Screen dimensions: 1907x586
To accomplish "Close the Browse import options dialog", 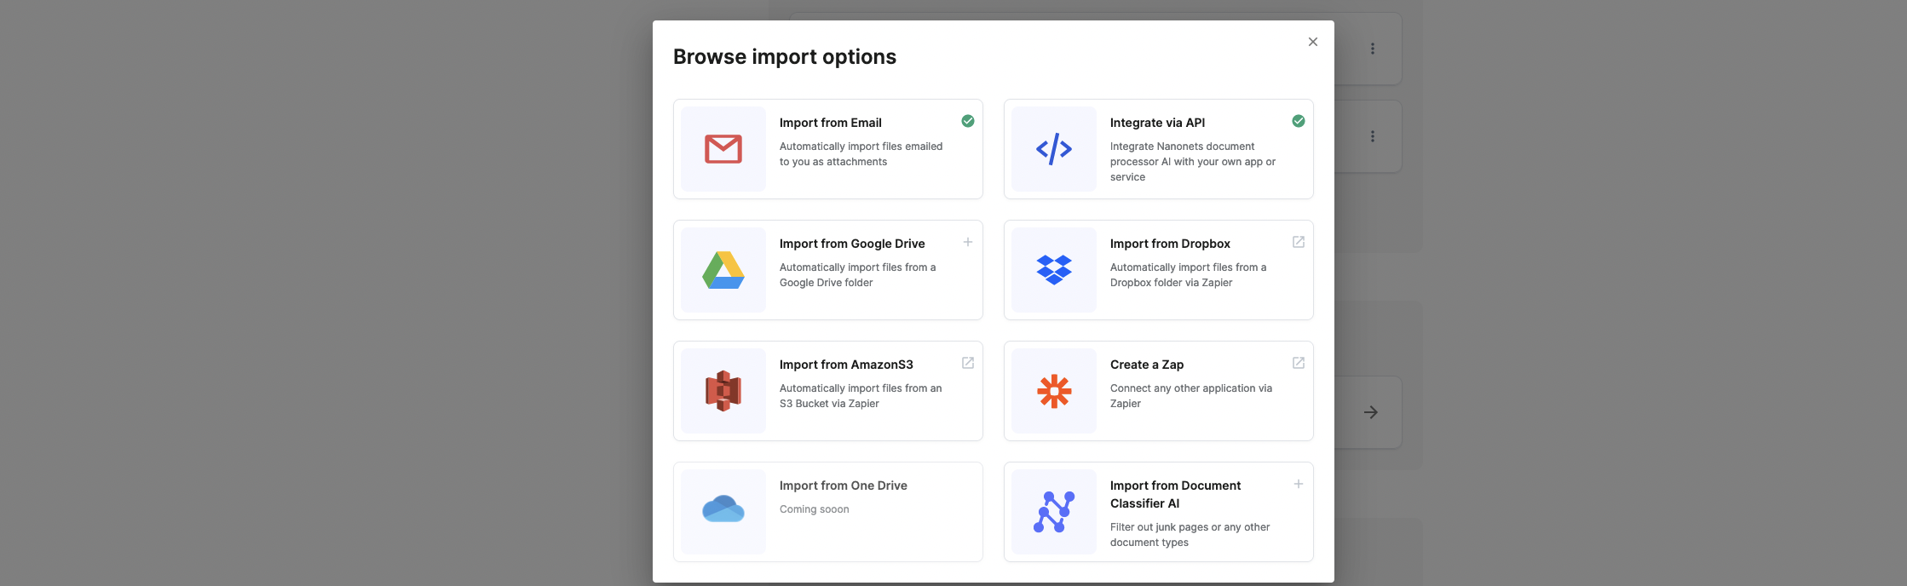I will [x=1312, y=42].
